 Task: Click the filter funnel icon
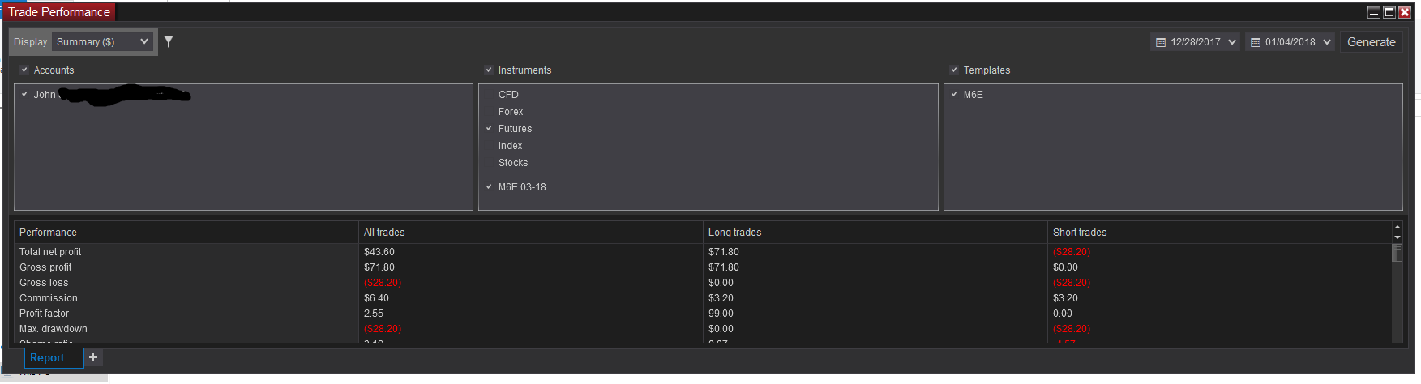169,41
